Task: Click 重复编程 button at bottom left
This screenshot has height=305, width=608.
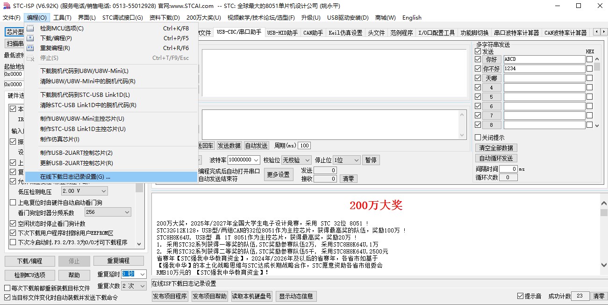Action: (x=118, y=261)
